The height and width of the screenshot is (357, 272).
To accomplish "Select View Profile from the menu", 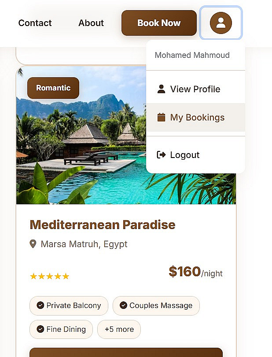I will [195, 89].
